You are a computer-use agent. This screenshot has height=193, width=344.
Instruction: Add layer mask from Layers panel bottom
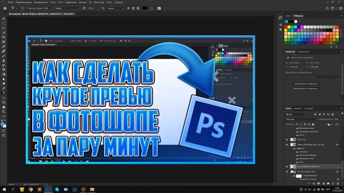pos(319,183)
